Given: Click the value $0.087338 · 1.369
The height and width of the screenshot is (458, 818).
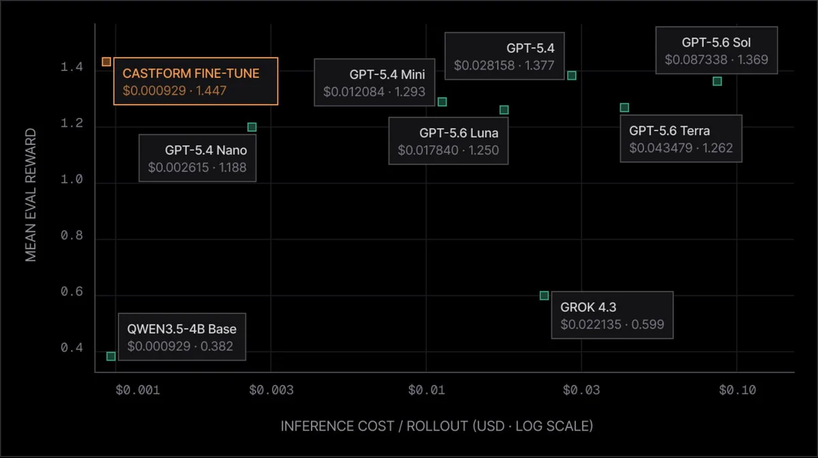Looking at the screenshot, I should [716, 59].
